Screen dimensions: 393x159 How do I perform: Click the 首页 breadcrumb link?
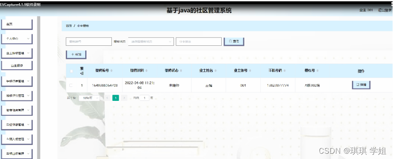(x=69, y=26)
